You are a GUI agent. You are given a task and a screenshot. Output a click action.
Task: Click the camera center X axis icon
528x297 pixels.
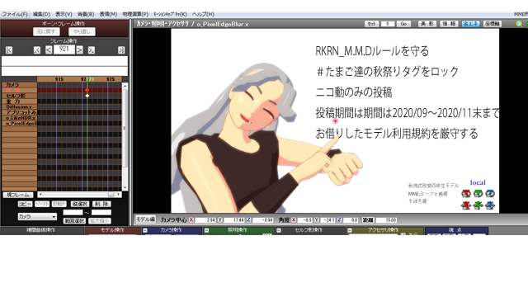click(191, 220)
